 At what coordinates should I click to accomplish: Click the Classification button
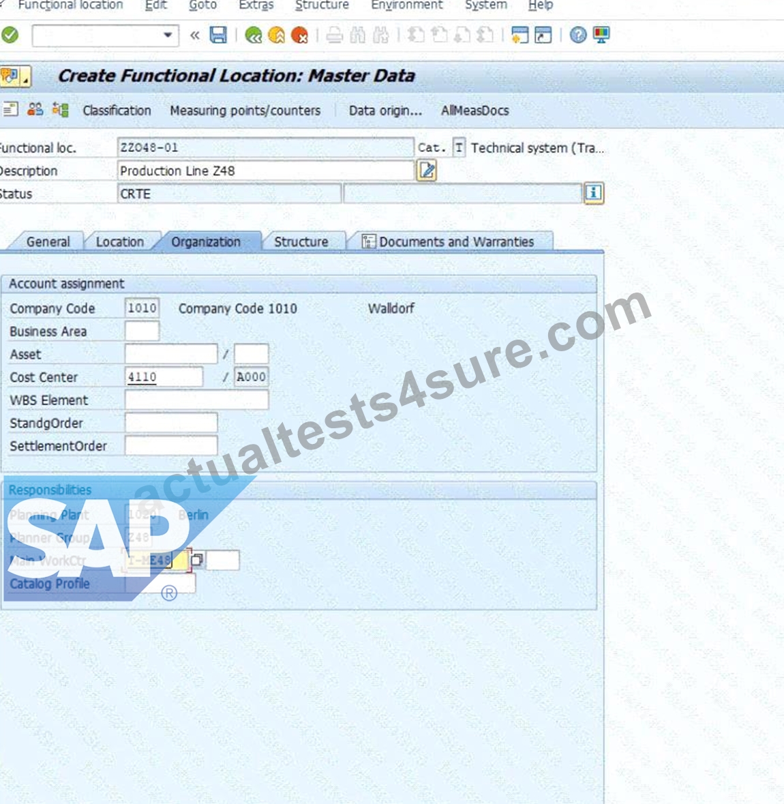click(x=117, y=110)
